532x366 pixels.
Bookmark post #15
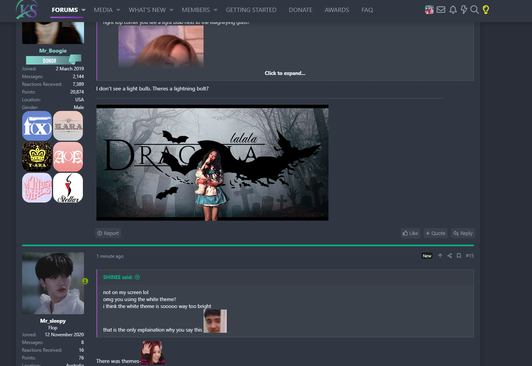459,256
